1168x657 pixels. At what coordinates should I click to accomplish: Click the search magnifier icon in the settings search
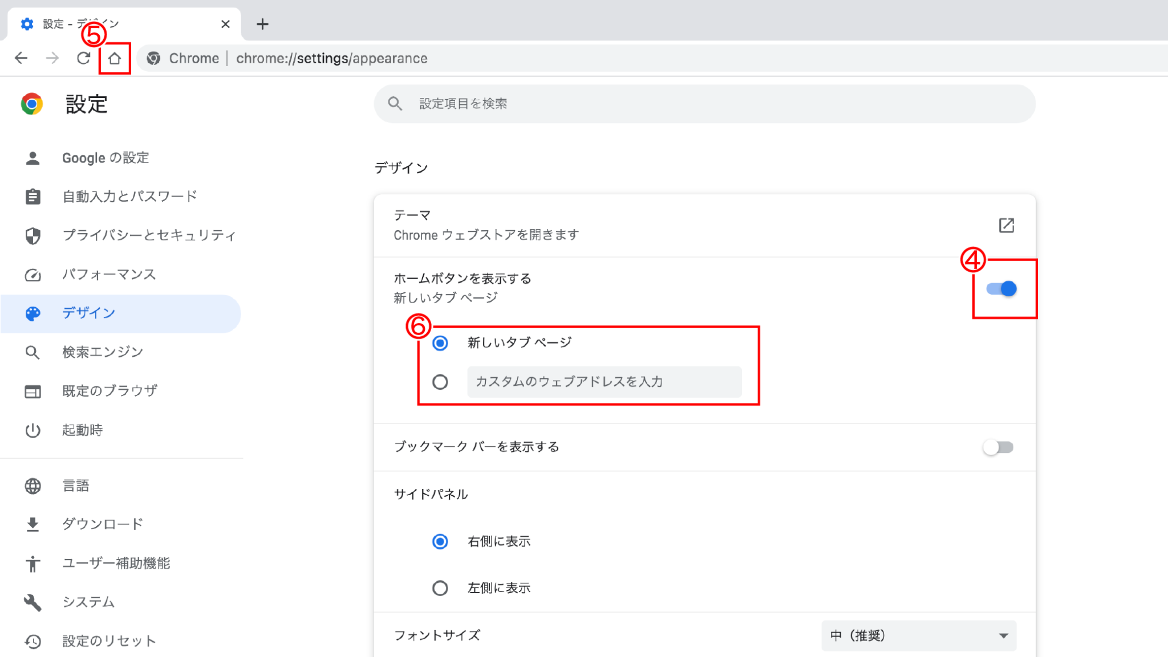click(395, 104)
